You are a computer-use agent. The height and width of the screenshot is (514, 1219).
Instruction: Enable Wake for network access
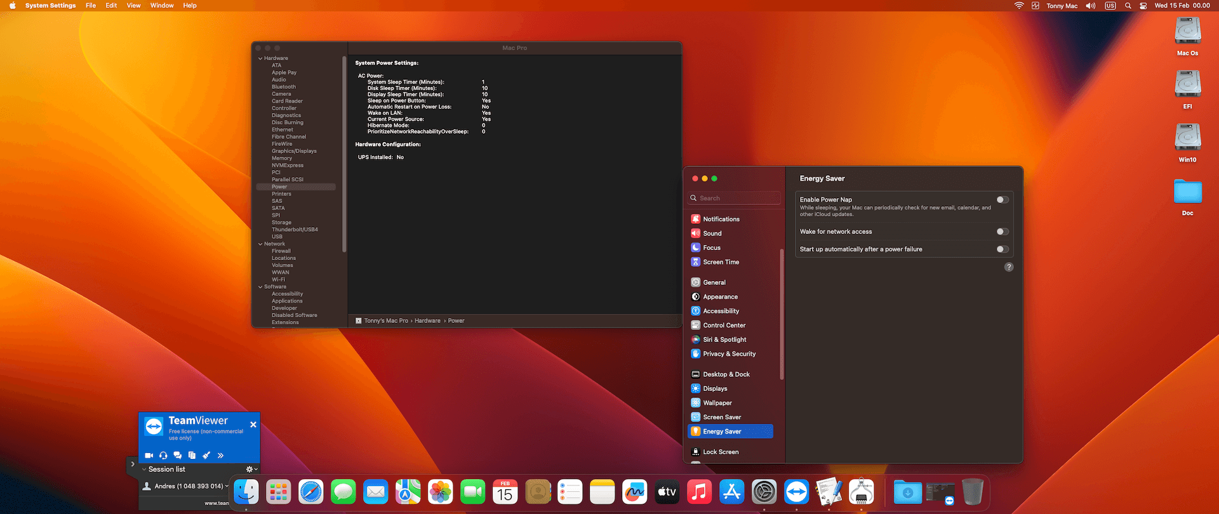1002,232
